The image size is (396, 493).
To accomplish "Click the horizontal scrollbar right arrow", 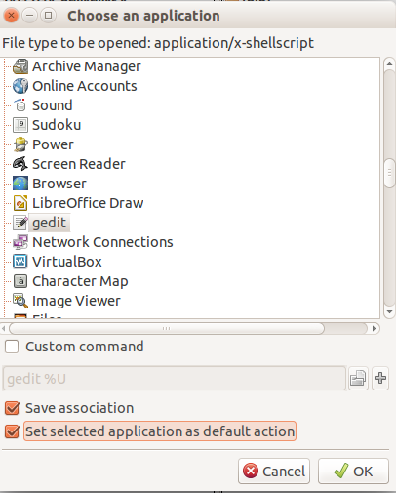I will [x=374, y=329].
